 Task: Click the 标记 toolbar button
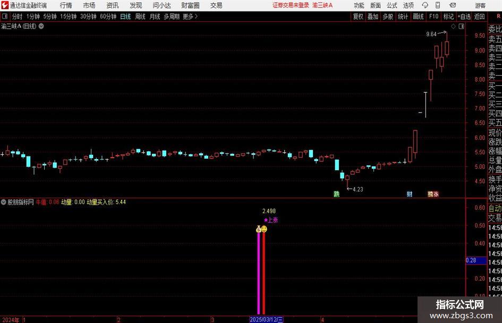point(448,16)
